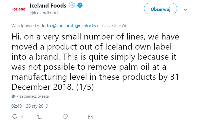This screenshot has width=198, height=125.
Task: Click the reply speech bubble icon
Action: (x=15, y=117)
